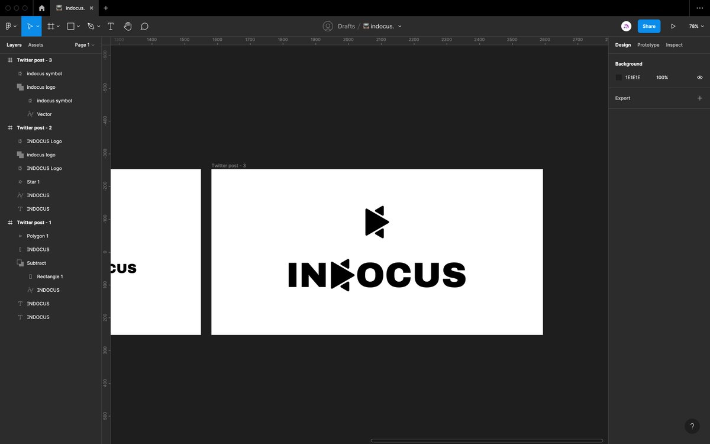This screenshot has height=444, width=710.
Task: Select the Frame tool
Action: point(51,26)
